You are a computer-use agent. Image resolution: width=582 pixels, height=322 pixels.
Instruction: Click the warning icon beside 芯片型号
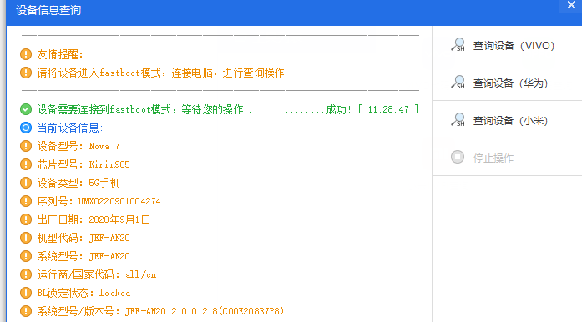26,164
